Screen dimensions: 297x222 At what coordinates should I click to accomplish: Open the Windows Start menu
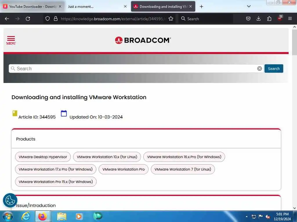8,216
